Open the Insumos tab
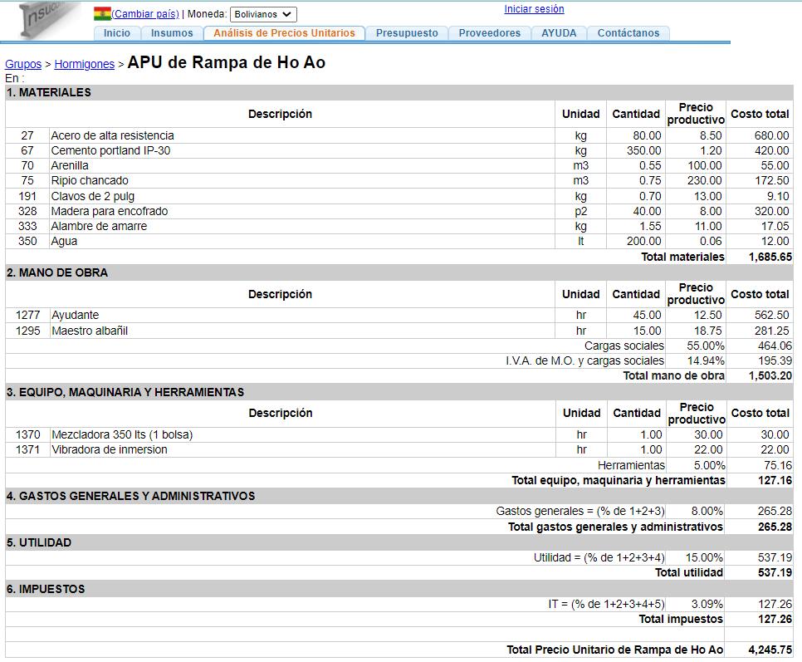Screen dimensions: 802x662 pyautogui.click(x=172, y=32)
